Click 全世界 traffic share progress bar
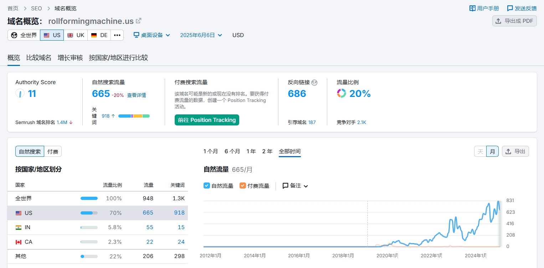Screen dimensions: 544x268 (89, 198)
